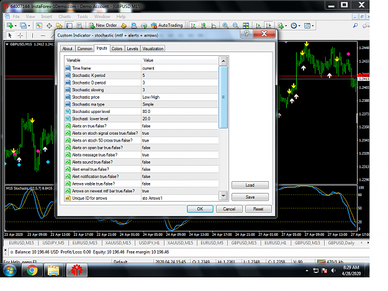Image resolution: width=388 pixels, height=291 pixels.
Task: Switch to the Levels tab in dialog
Action: pyautogui.click(x=132, y=48)
